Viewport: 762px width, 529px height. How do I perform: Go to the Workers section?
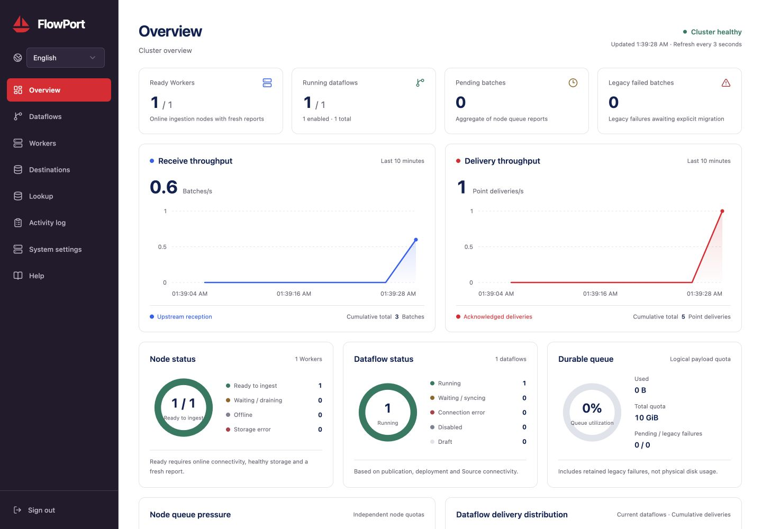click(59, 143)
